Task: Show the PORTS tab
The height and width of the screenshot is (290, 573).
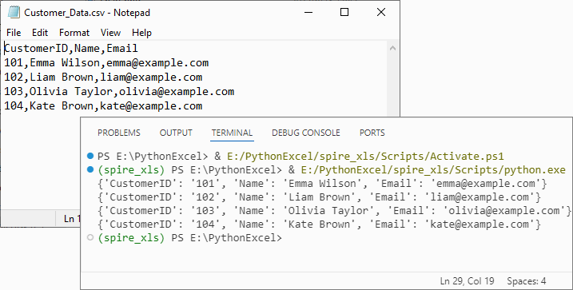Action: point(372,133)
